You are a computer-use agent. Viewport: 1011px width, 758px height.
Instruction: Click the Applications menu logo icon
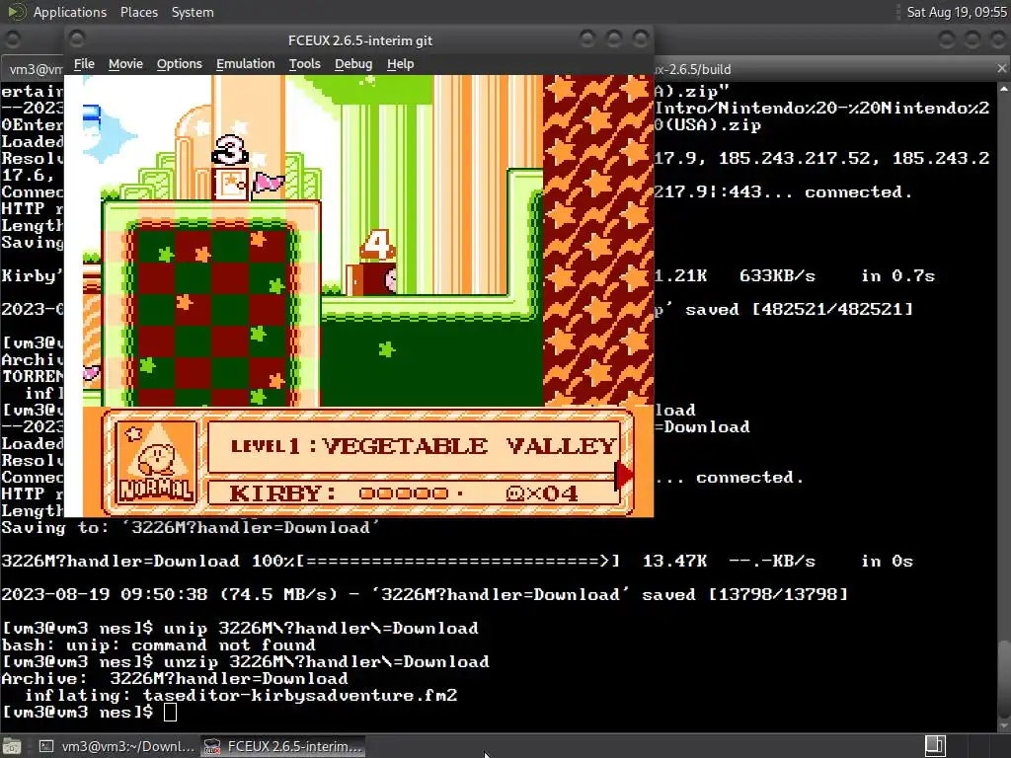[16, 12]
